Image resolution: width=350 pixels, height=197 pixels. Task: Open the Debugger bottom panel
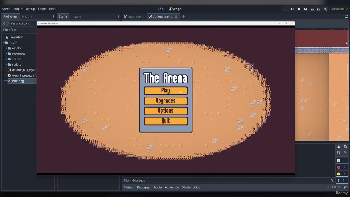[x=144, y=187]
